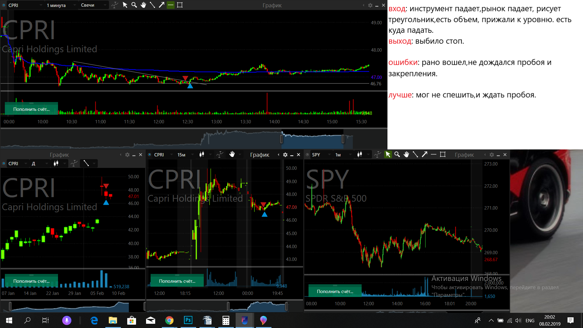Viewport: 583px width, 328px height.
Task: Toggle link radio button of daily CPRI chart
Action: coord(4,163)
